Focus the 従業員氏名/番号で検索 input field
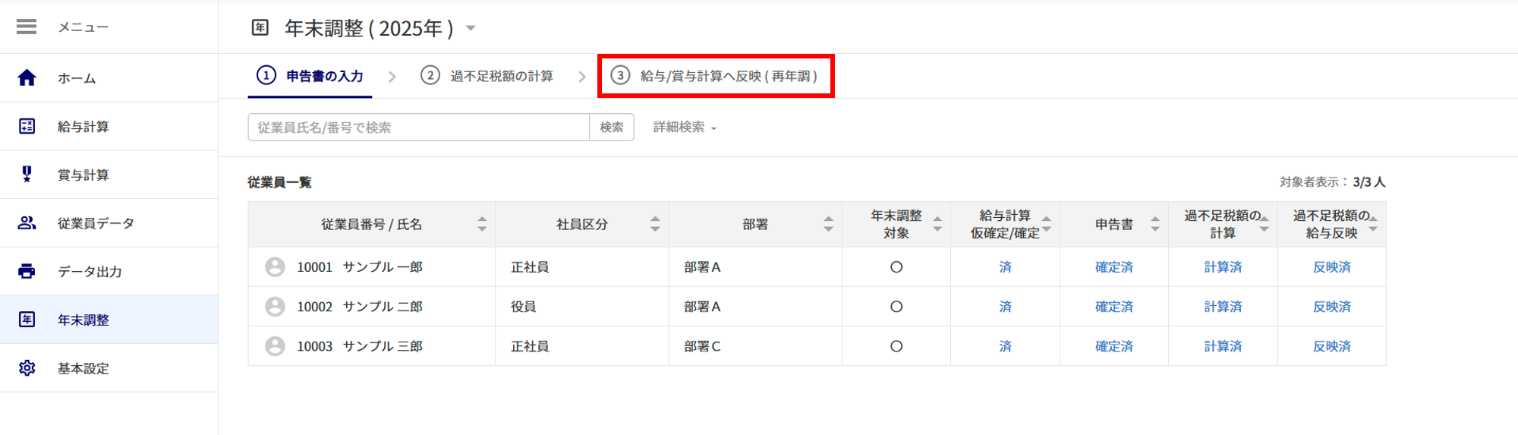The image size is (1518, 435). [x=418, y=128]
